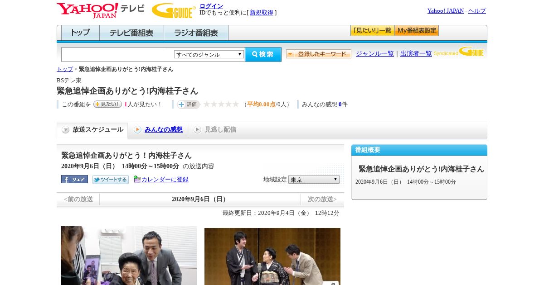The image size is (544, 285).
Task: Click the 2020年9月6日（日） date bar heading
Action: pyautogui.click(x=200, y=199)
